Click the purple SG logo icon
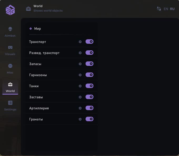179x156 pixels. (x=10, y=10)
